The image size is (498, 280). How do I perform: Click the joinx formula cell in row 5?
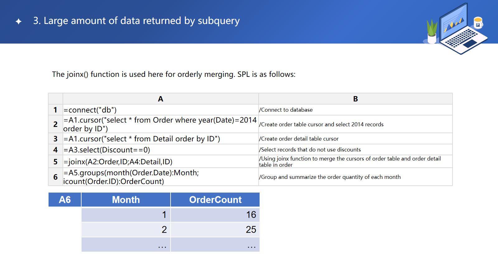(118, 162)
